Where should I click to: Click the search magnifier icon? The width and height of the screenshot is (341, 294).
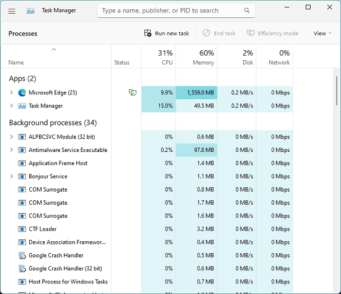(x=247, y=10)
